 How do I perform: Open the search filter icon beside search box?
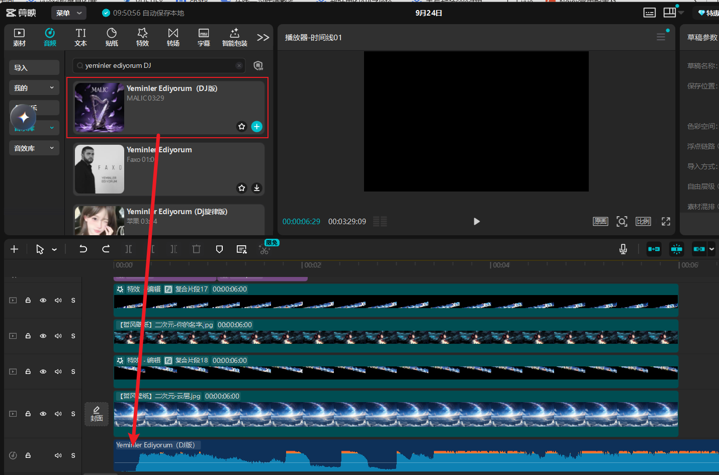258,65
